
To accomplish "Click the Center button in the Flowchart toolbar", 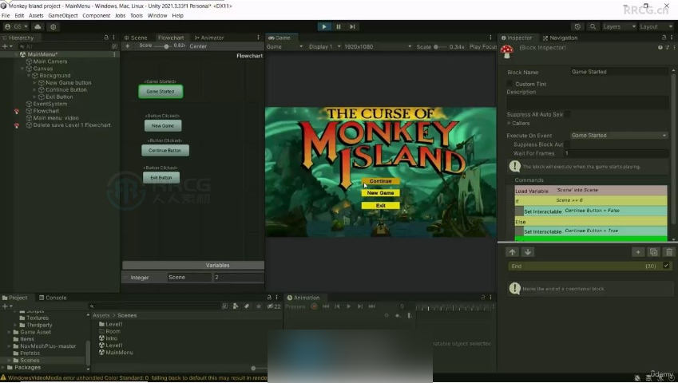I will pyautogui.click(x=198, y=46).
